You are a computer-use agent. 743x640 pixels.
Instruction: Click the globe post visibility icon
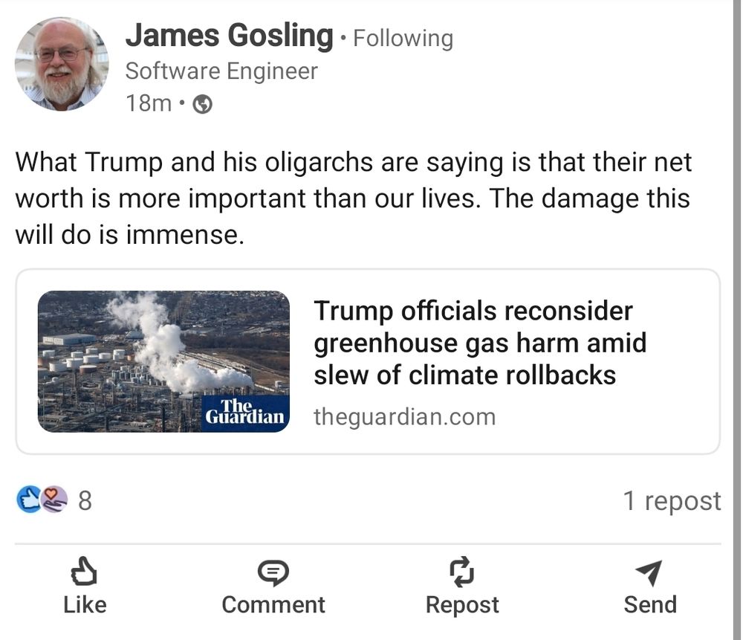(202, 105)
